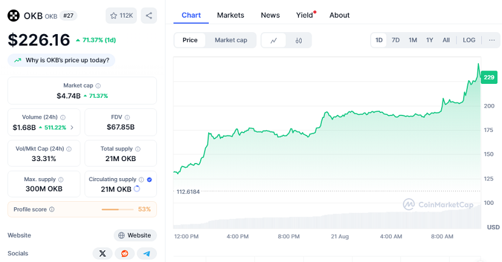Expand Volume (24h) details chevron
Screen dimensions: 502x262
tap(72, 128)
